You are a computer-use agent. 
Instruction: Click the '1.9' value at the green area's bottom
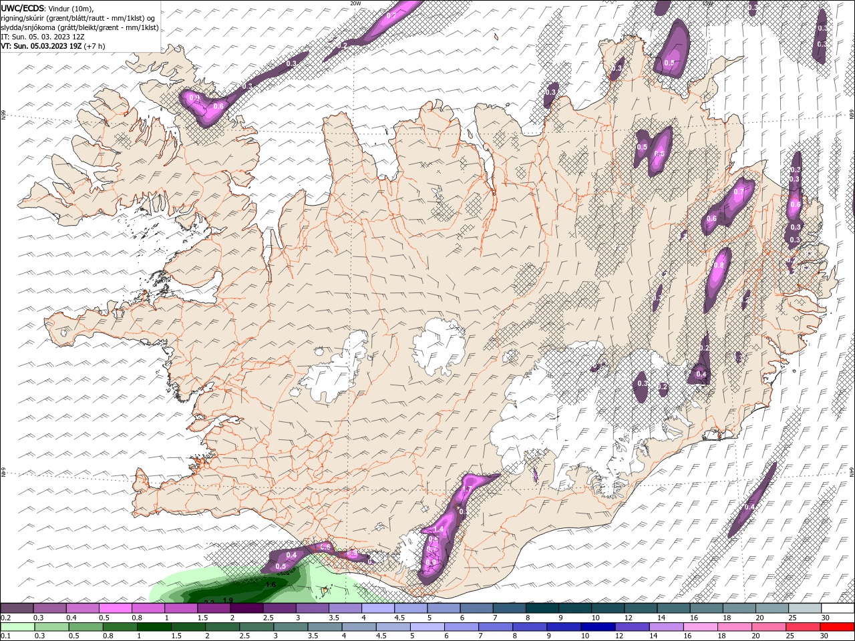[x=228, y=600]
